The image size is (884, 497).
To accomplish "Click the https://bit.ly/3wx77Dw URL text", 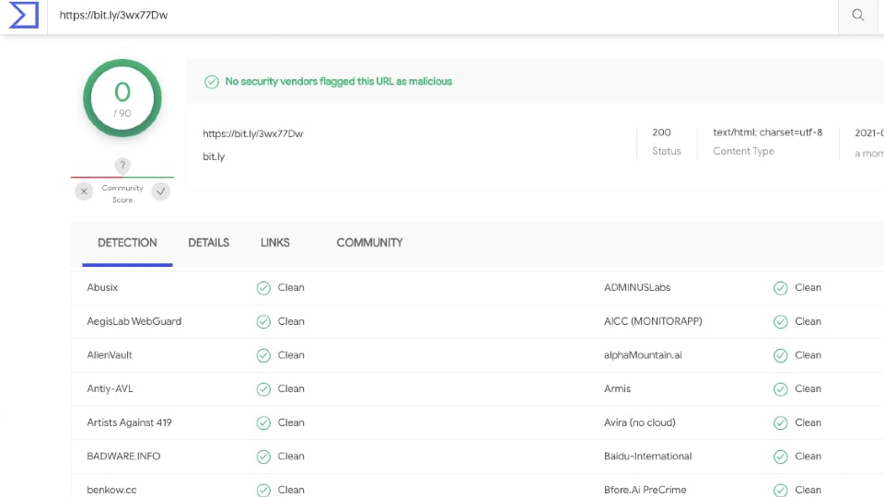I will coord(252,133).
